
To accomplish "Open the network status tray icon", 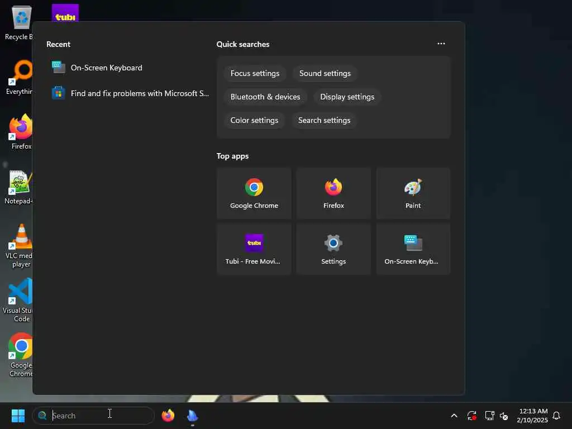I will pyautogui.click(x=489, y=416).
